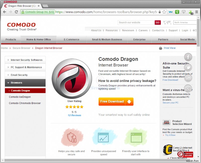Collapse the Browsers sidebar section
201x163 pixels.
pos(25,83)
